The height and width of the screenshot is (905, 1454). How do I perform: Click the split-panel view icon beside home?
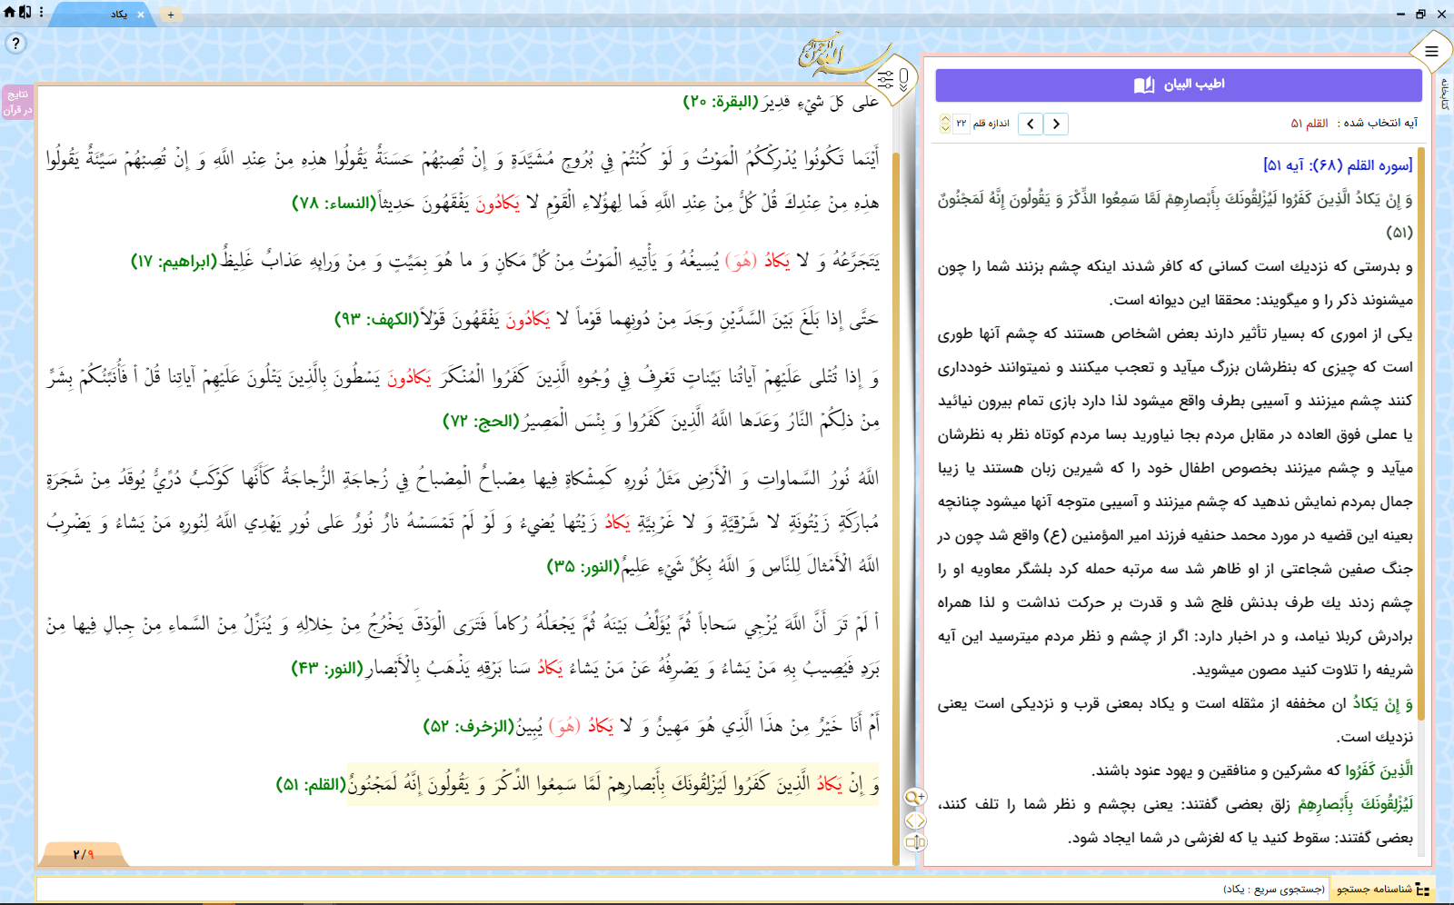point(25,12)
